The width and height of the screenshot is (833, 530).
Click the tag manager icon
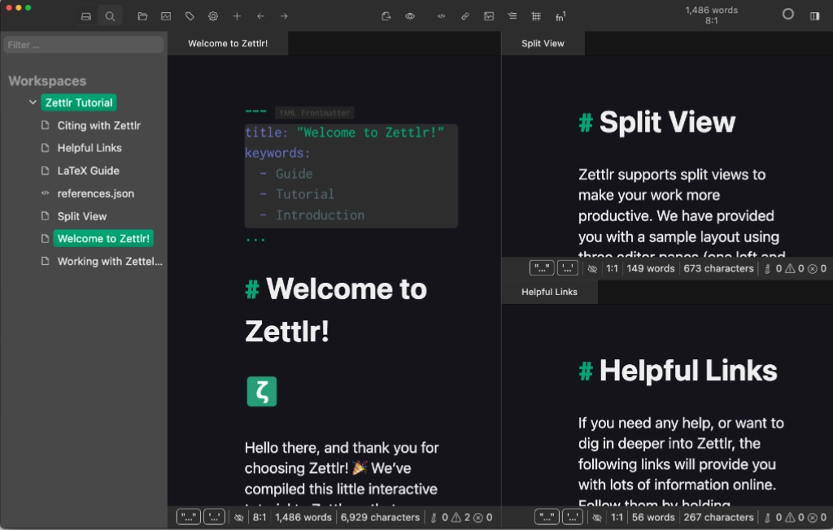pyautogui.click(x=190, y=16)
